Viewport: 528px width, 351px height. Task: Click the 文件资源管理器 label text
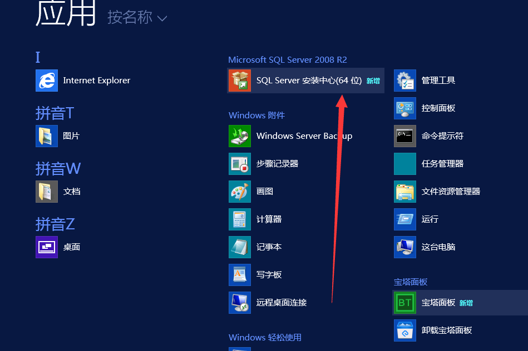pyautogui.click(x=451, y=191)
